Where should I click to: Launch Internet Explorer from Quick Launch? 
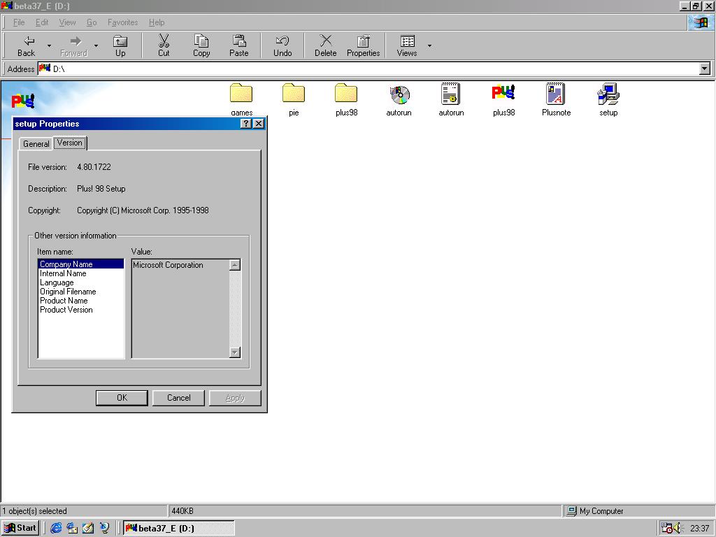(56, 528)
